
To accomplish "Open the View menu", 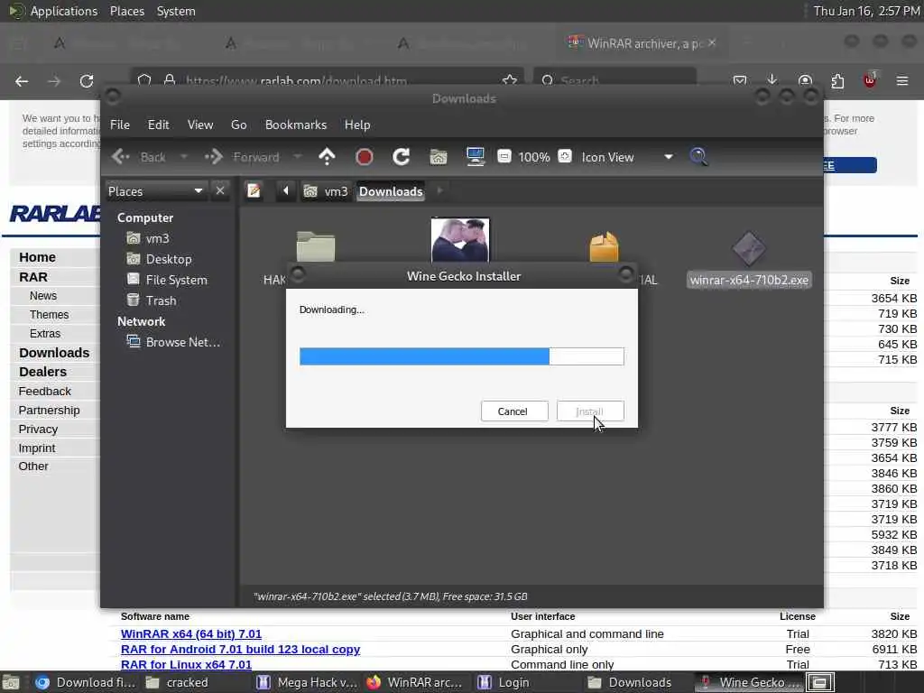I will [199, 125].
